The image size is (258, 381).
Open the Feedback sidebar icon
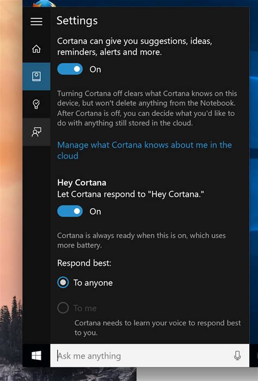click(x=36, y=132)
